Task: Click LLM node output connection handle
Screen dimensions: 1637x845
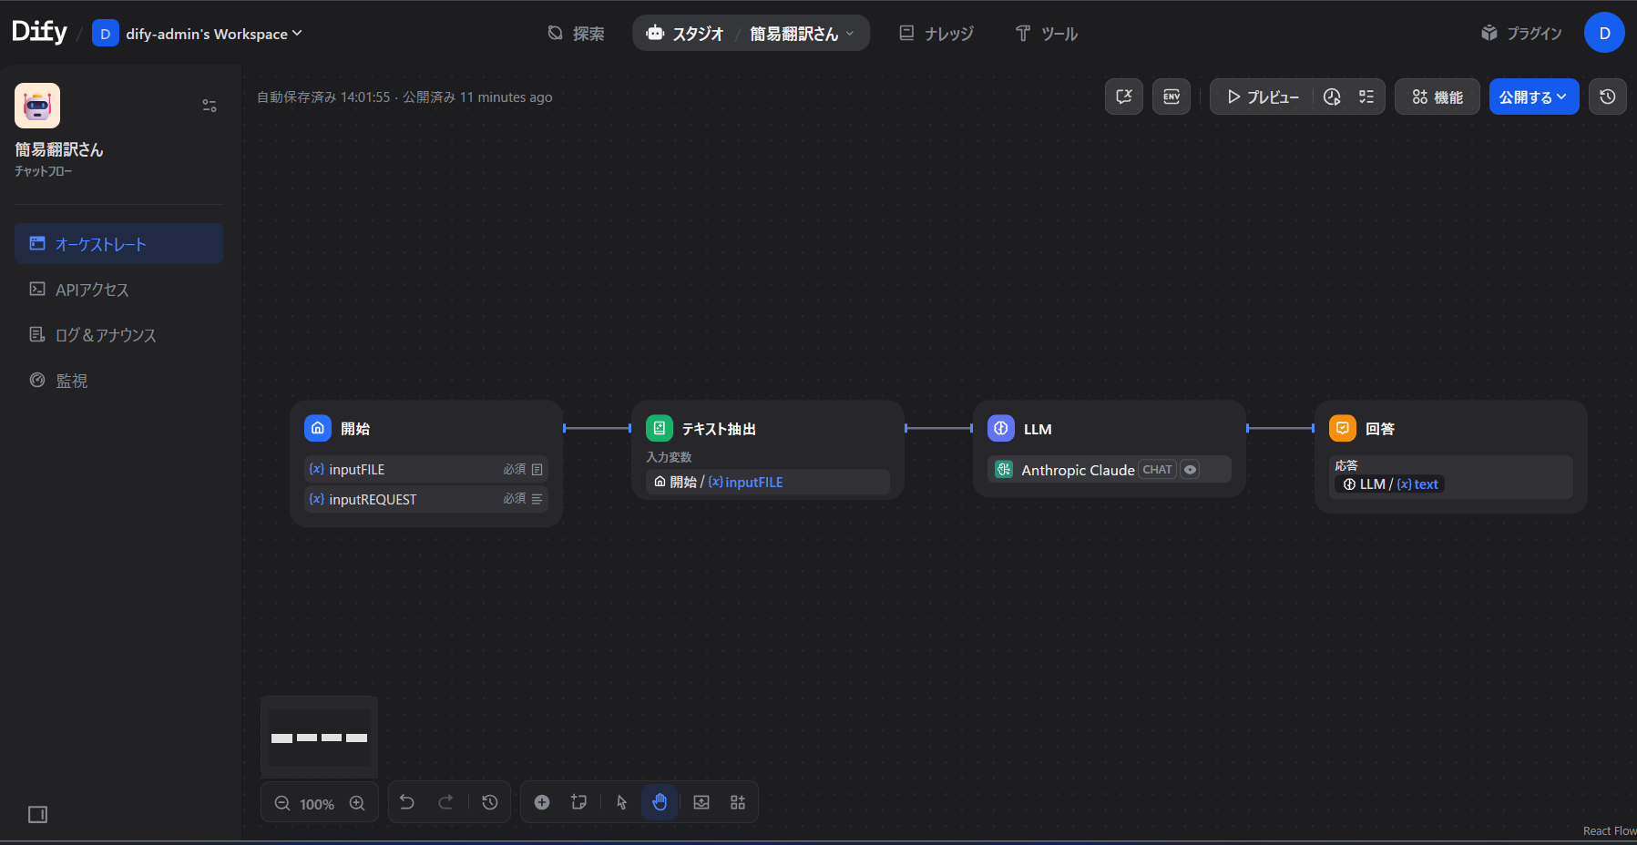Action: point(1248,428)
